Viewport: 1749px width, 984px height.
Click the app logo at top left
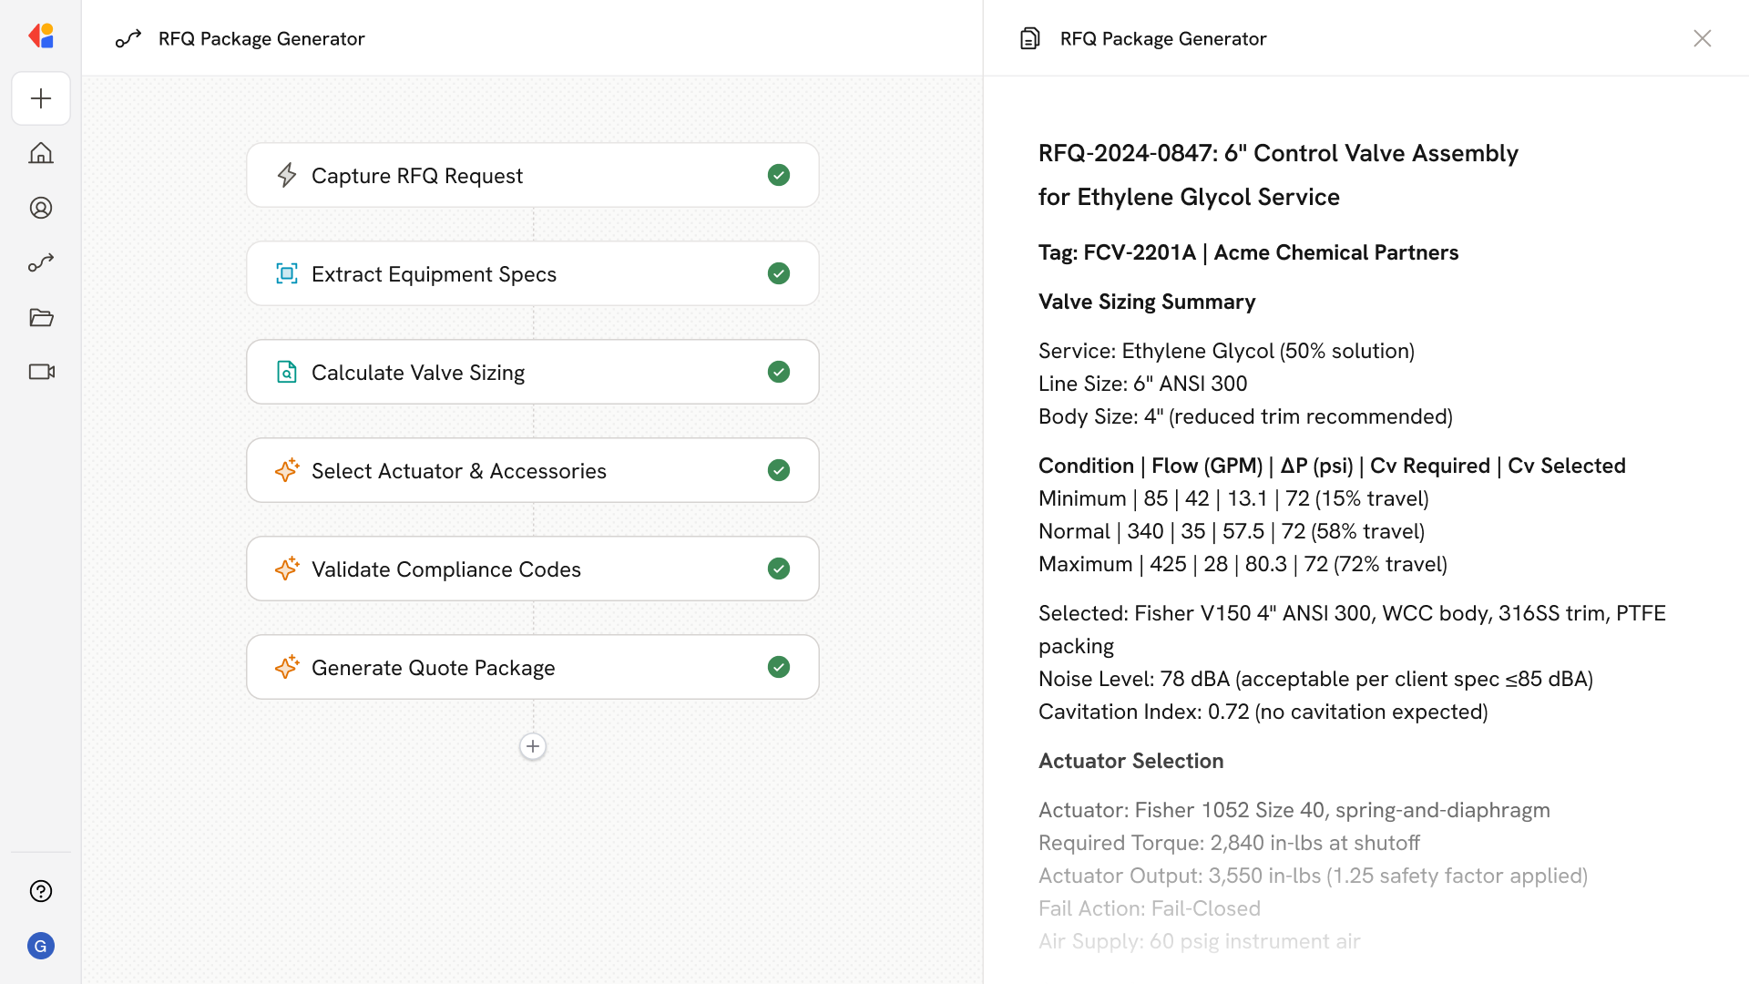41,36
